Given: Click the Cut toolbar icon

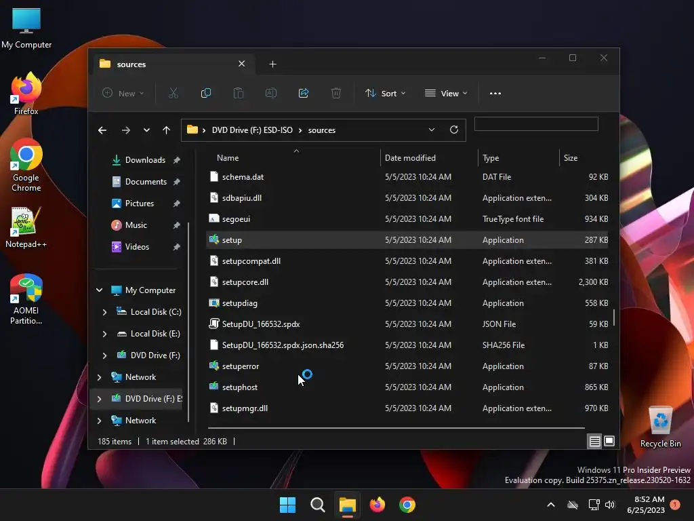Looking at the screenshot, I should click(x=173, y=94).
